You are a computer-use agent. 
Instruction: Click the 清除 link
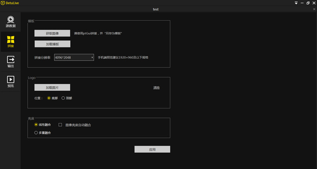(x=157, y=88)
